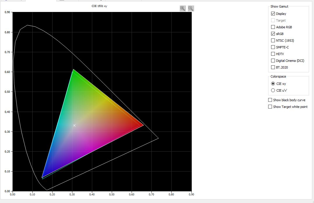Click the greyed-out Target gamut checkbox

point(273,20)
